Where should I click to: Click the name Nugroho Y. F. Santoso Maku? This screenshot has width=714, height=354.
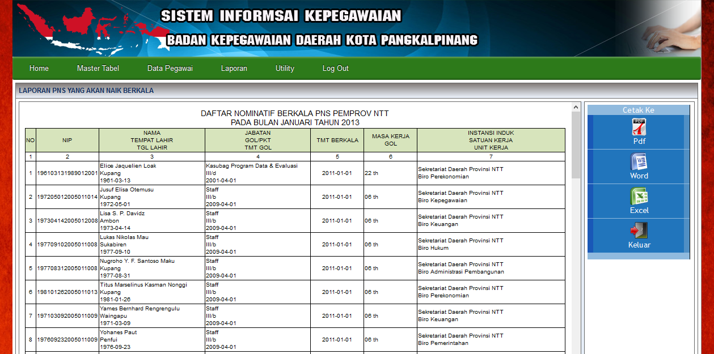pyautogui.click(x=137, y=261)
